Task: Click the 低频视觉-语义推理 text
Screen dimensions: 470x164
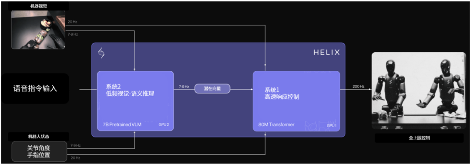Action: tap(130, 94)
